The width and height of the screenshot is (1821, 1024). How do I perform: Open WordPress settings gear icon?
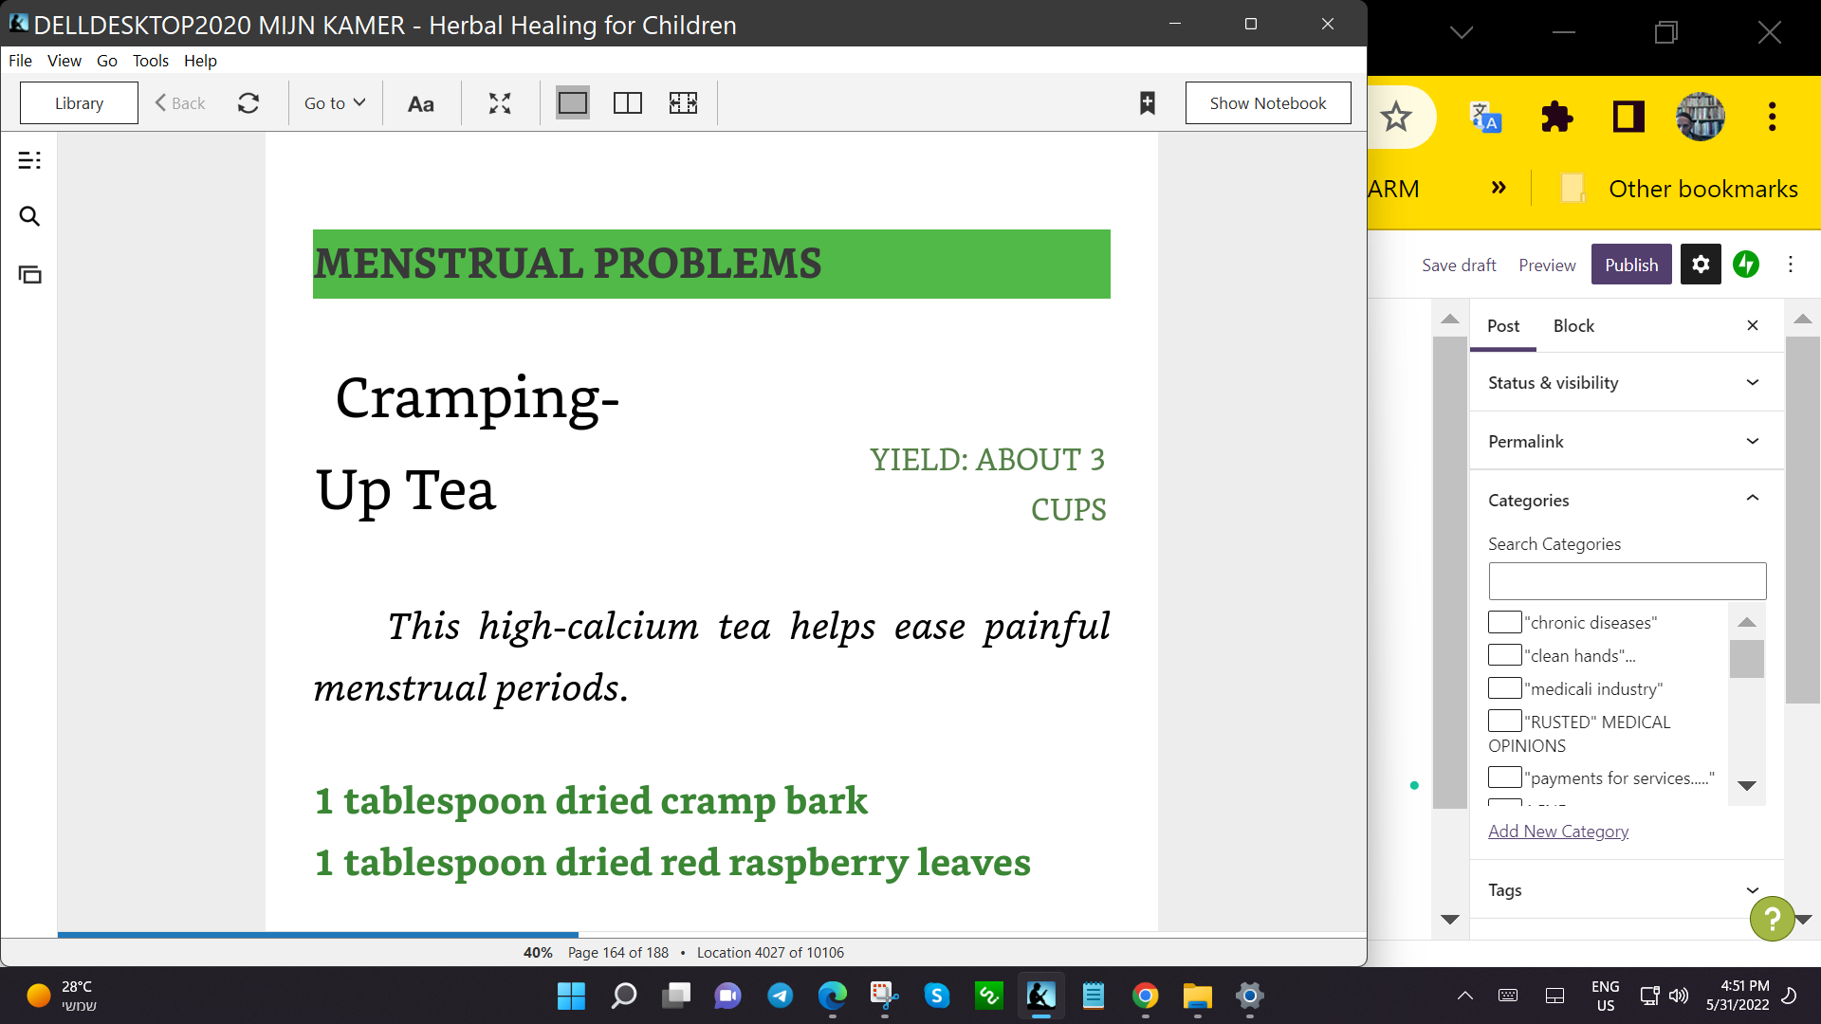point(1701,265)
